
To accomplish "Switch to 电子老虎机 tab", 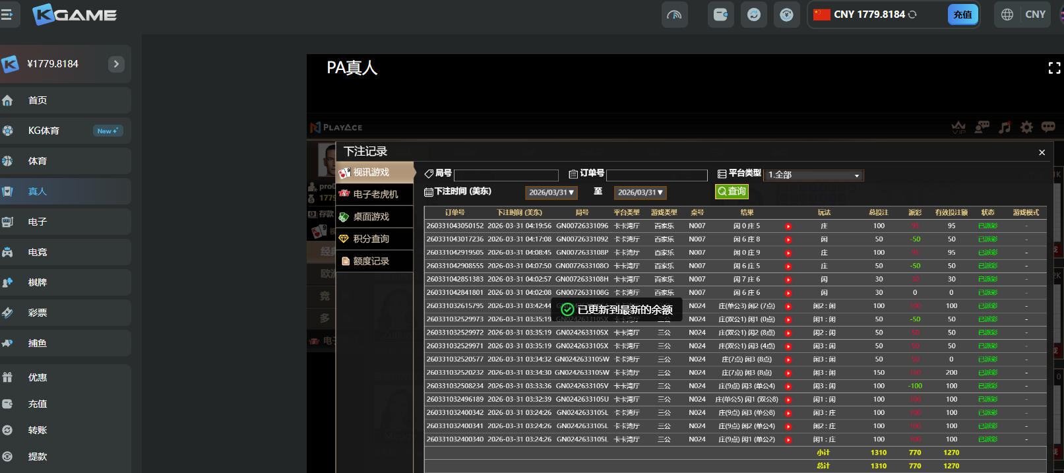I will pyautogui.click(x=375, y=194).
